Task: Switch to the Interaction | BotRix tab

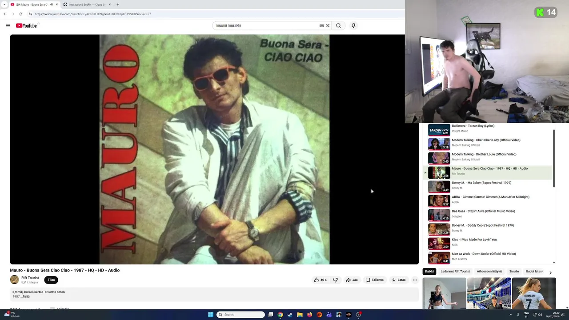Action: (87, 4)
